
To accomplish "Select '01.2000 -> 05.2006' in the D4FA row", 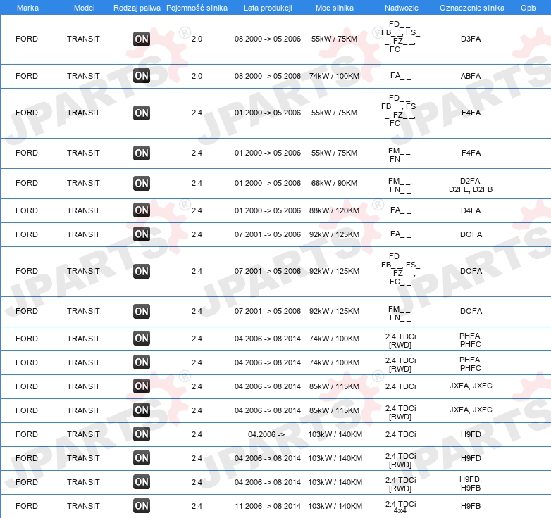I will pyautogui.click(x=268, y=210).
